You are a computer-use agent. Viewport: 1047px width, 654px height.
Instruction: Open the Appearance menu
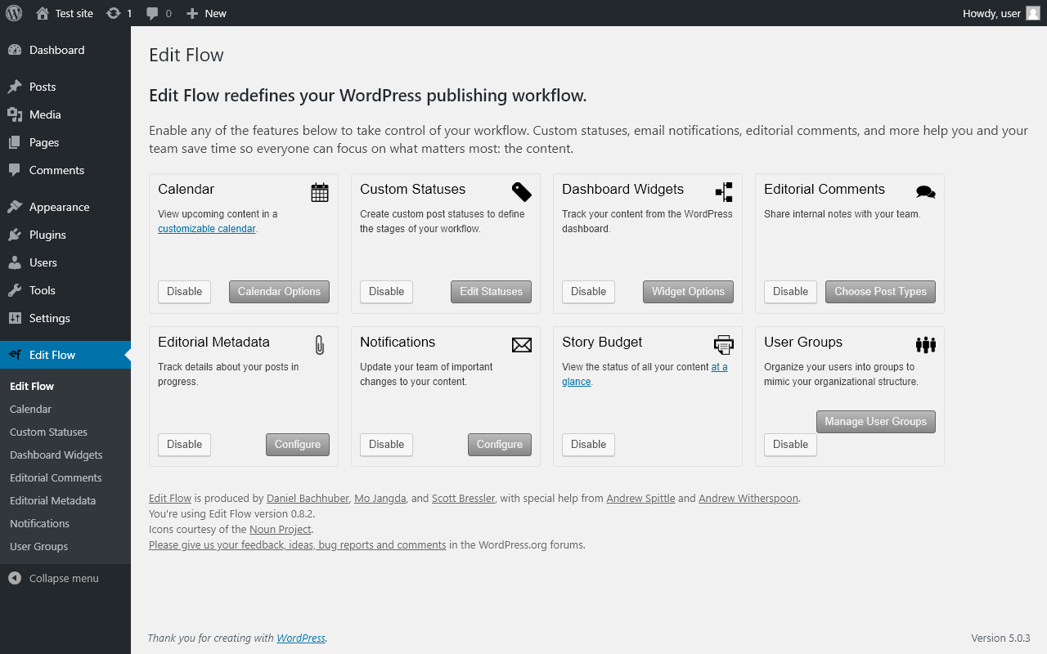tap(65, 207)
